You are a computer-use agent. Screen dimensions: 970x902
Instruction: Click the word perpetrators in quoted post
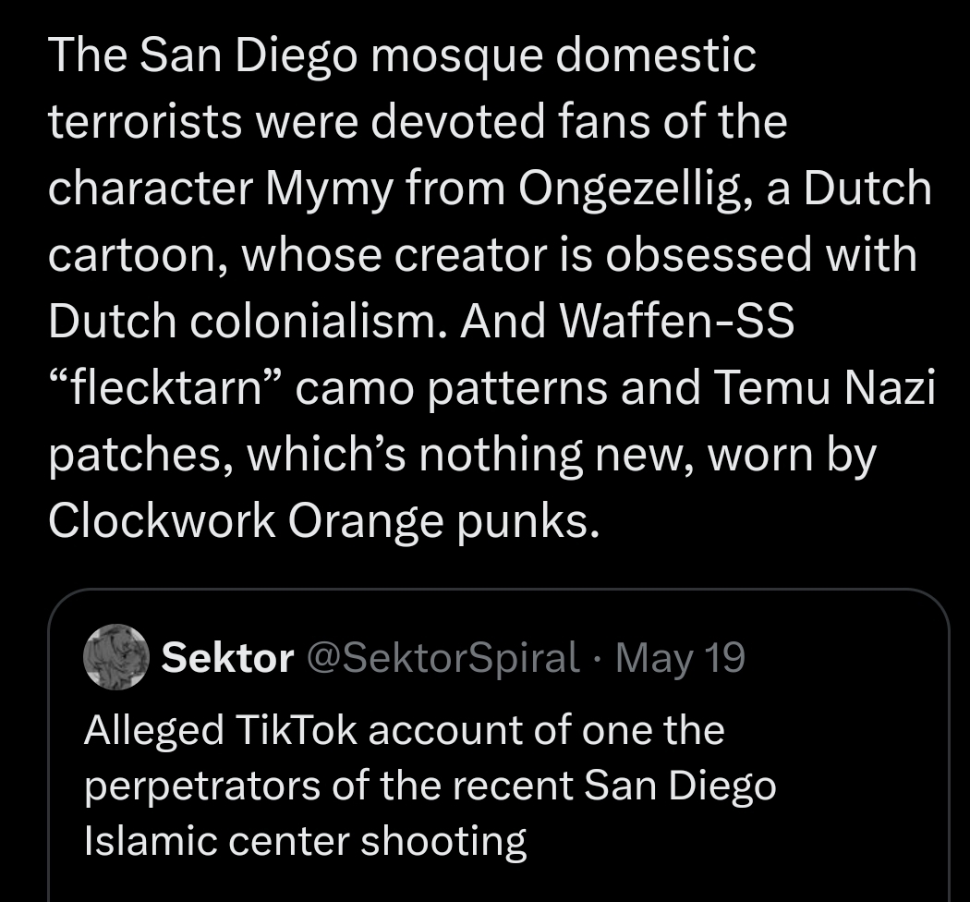202,785
